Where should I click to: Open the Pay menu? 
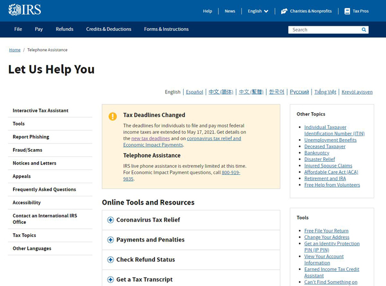point(39,29)
